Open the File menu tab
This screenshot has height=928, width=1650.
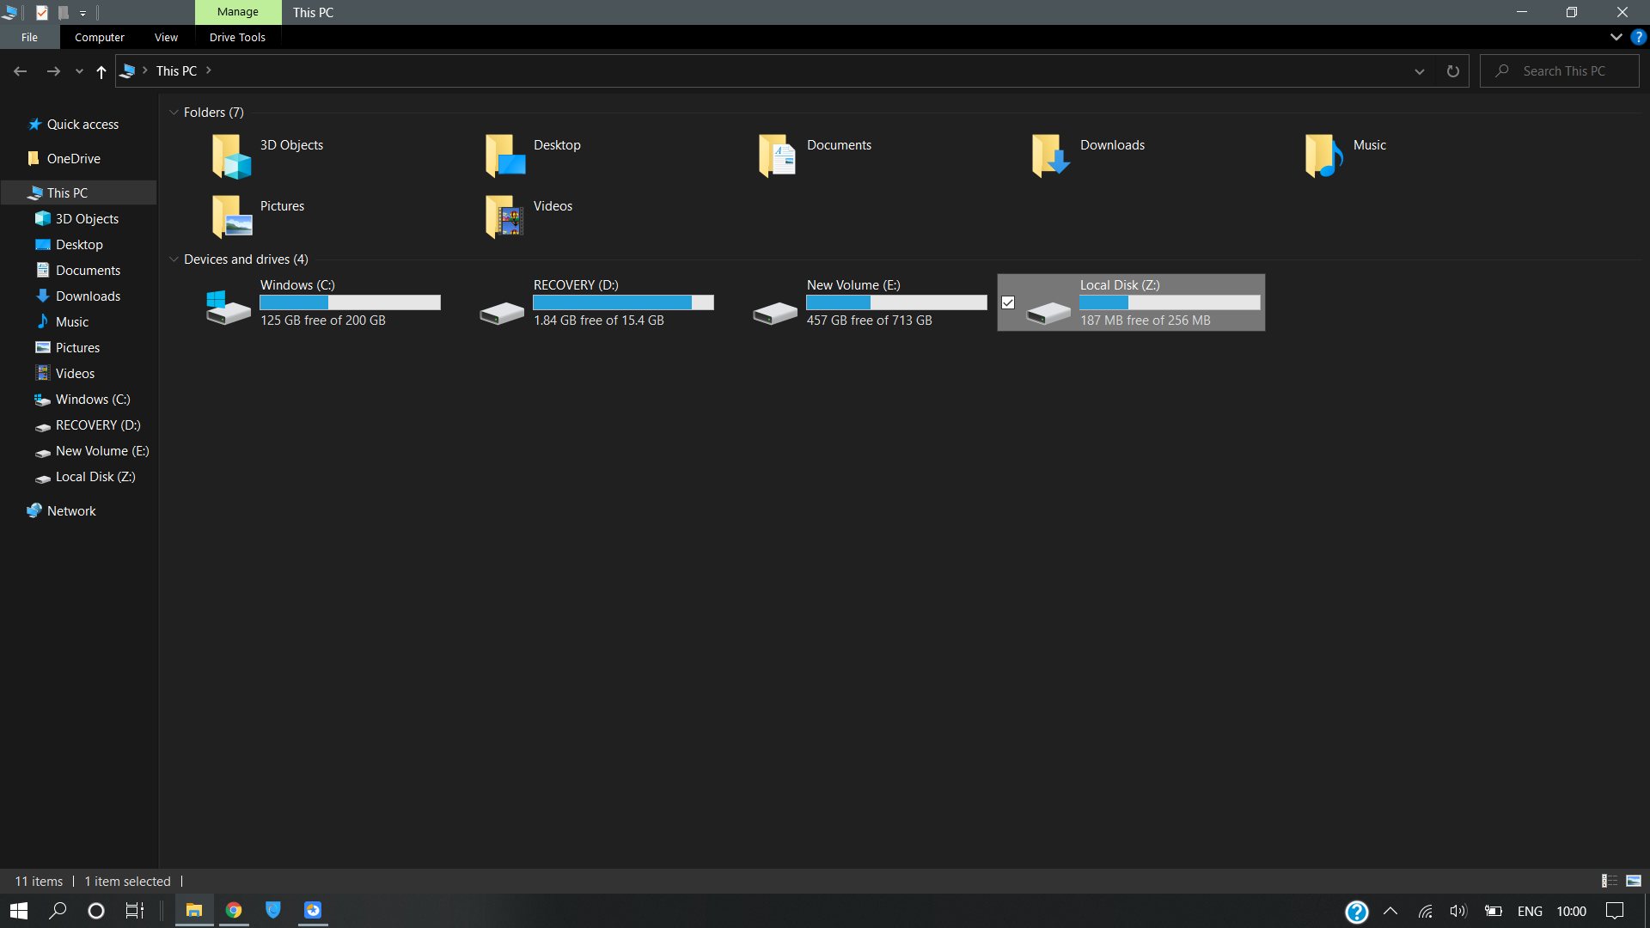(30, 37)
